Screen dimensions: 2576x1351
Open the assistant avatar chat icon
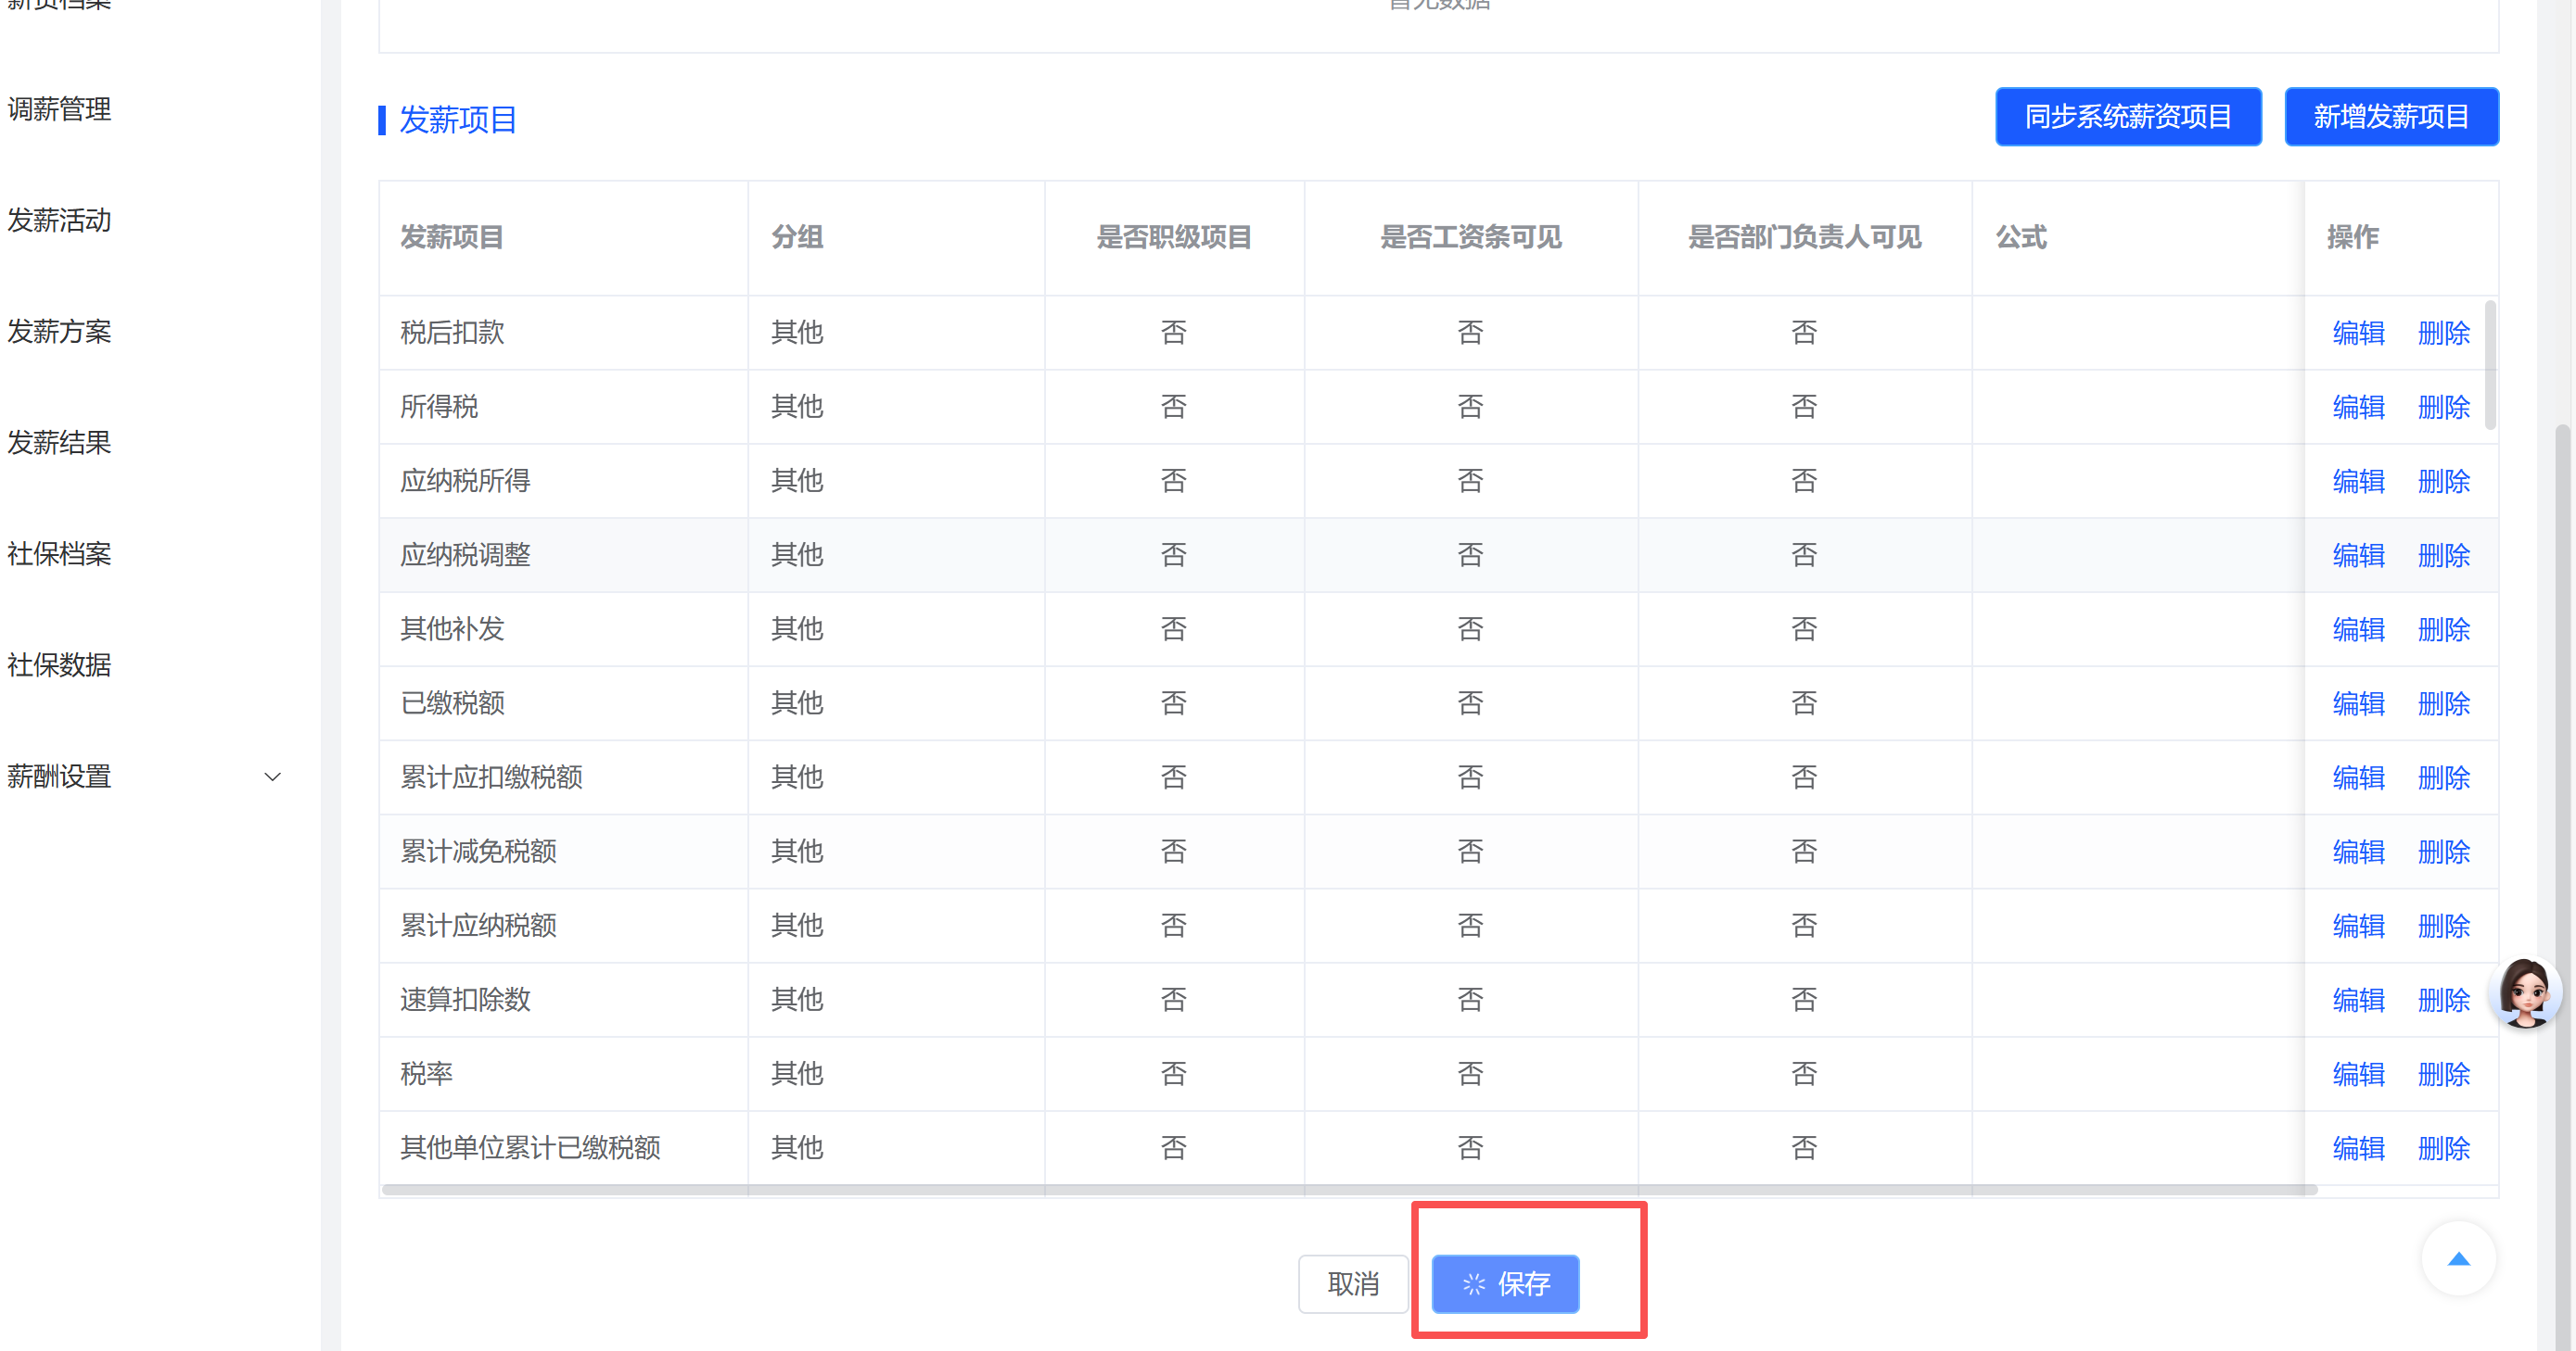[x=2525, y=992]
